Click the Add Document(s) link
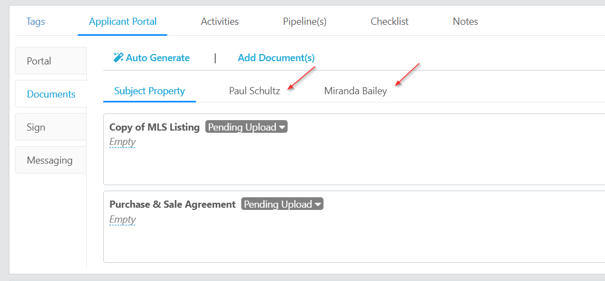The width and height of the screenshot is (605, 281). (x=276, y=58)
